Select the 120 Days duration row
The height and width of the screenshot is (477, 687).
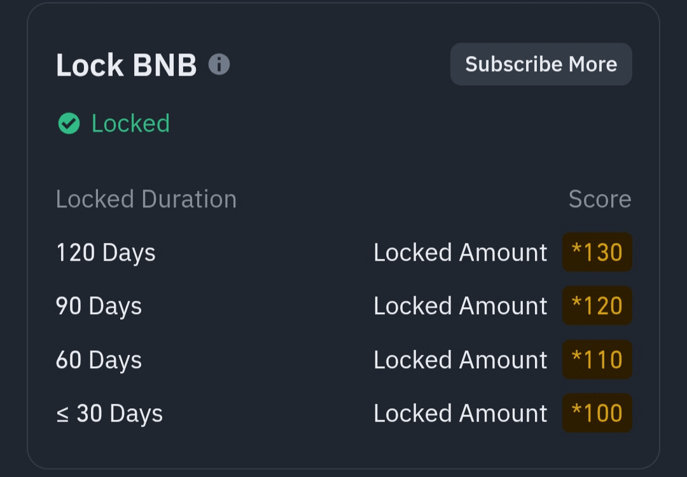pyautogui.click(x=106, y=252)
